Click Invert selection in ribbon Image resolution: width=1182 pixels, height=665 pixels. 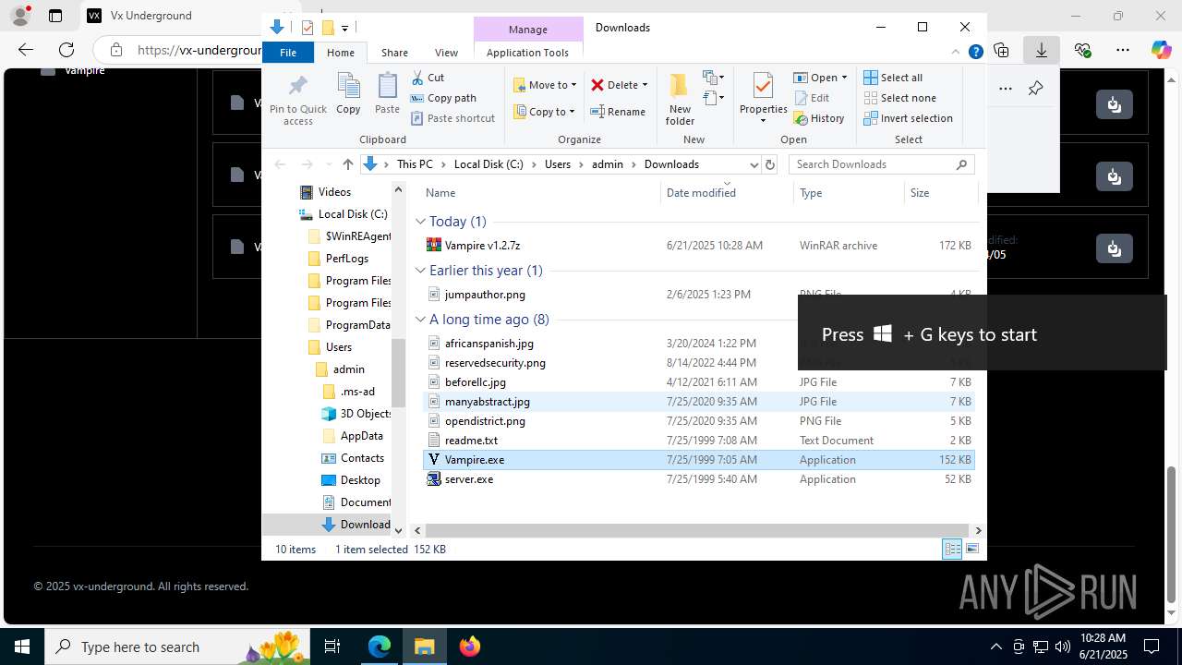(908, 118)
